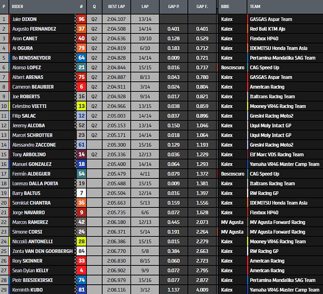This screenshot has height=294, width=323.
Task: Select the GAP F. column header
Action: (x=202, y=6)
